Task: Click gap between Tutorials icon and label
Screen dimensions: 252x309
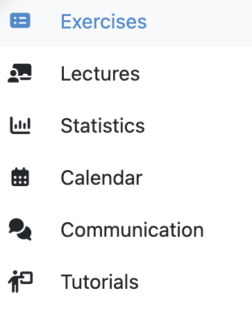Action: pos(47,282)
